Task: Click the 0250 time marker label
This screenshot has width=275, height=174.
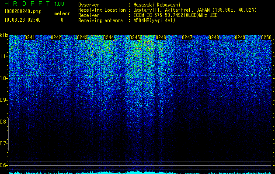Action: [266, 37]
